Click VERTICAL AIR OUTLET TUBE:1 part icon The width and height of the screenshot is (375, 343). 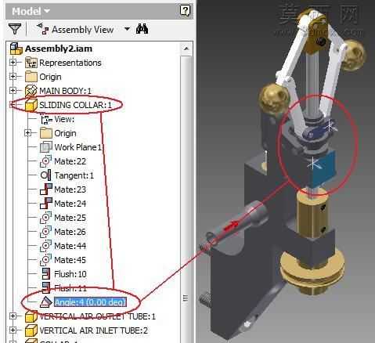click(x=31, y=316)
